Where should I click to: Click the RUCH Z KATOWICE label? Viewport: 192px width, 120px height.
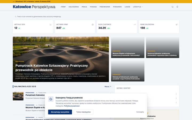click(105, 25)
